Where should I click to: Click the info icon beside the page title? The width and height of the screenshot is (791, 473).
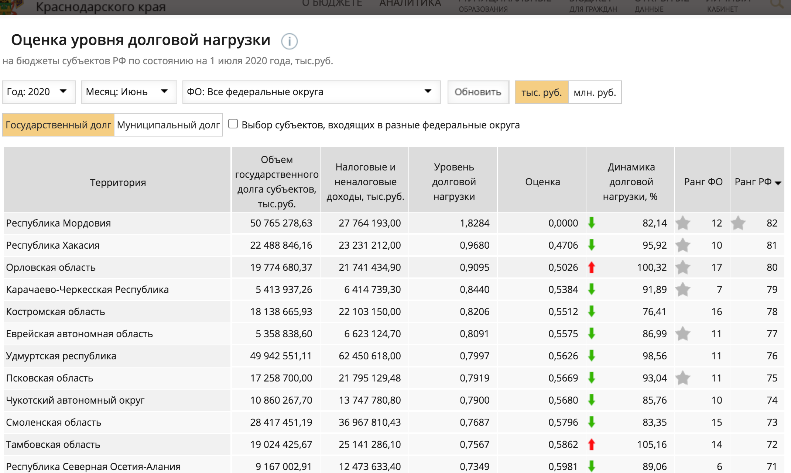(289, 41)
